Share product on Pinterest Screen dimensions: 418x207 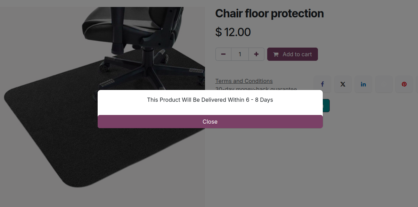(404, 84)
